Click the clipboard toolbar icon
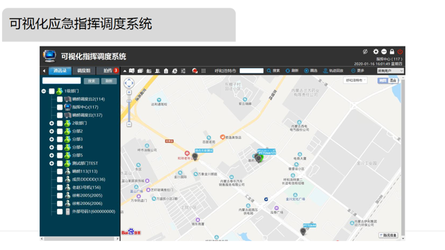The width and height of the screenshot is (445, 250). (166, 71)
